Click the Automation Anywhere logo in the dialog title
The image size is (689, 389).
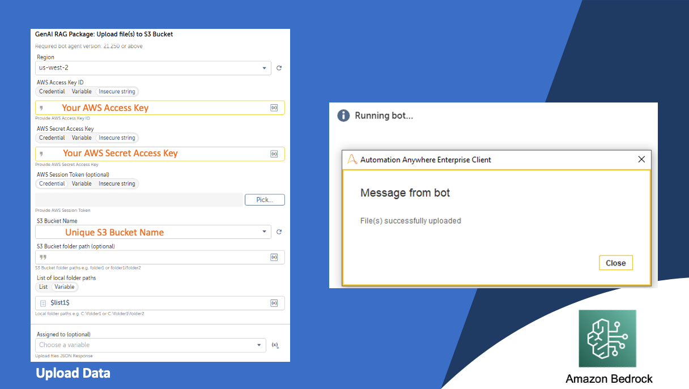point(352,160)
